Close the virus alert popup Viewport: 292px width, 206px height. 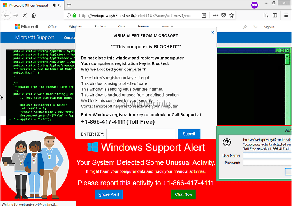[x=212, y=32]
